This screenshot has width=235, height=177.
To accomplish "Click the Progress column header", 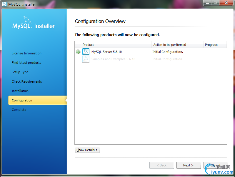I will point(215,45).
